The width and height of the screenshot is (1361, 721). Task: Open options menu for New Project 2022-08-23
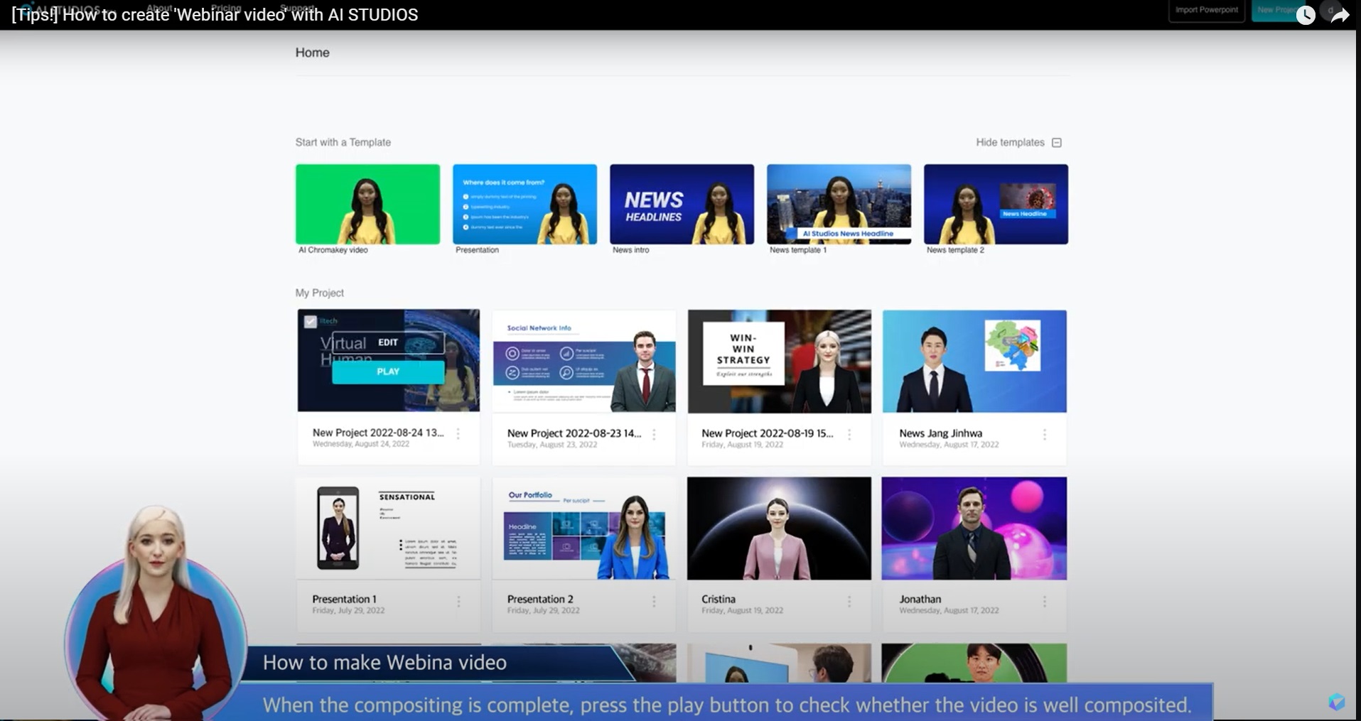tap(654, 435)
